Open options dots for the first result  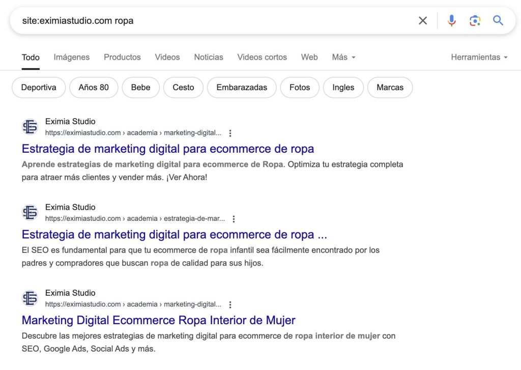[x=230, y=133]
